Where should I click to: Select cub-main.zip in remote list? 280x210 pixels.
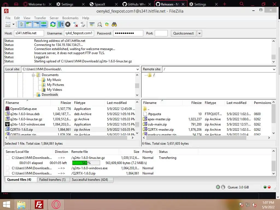(x=157, y=124)
